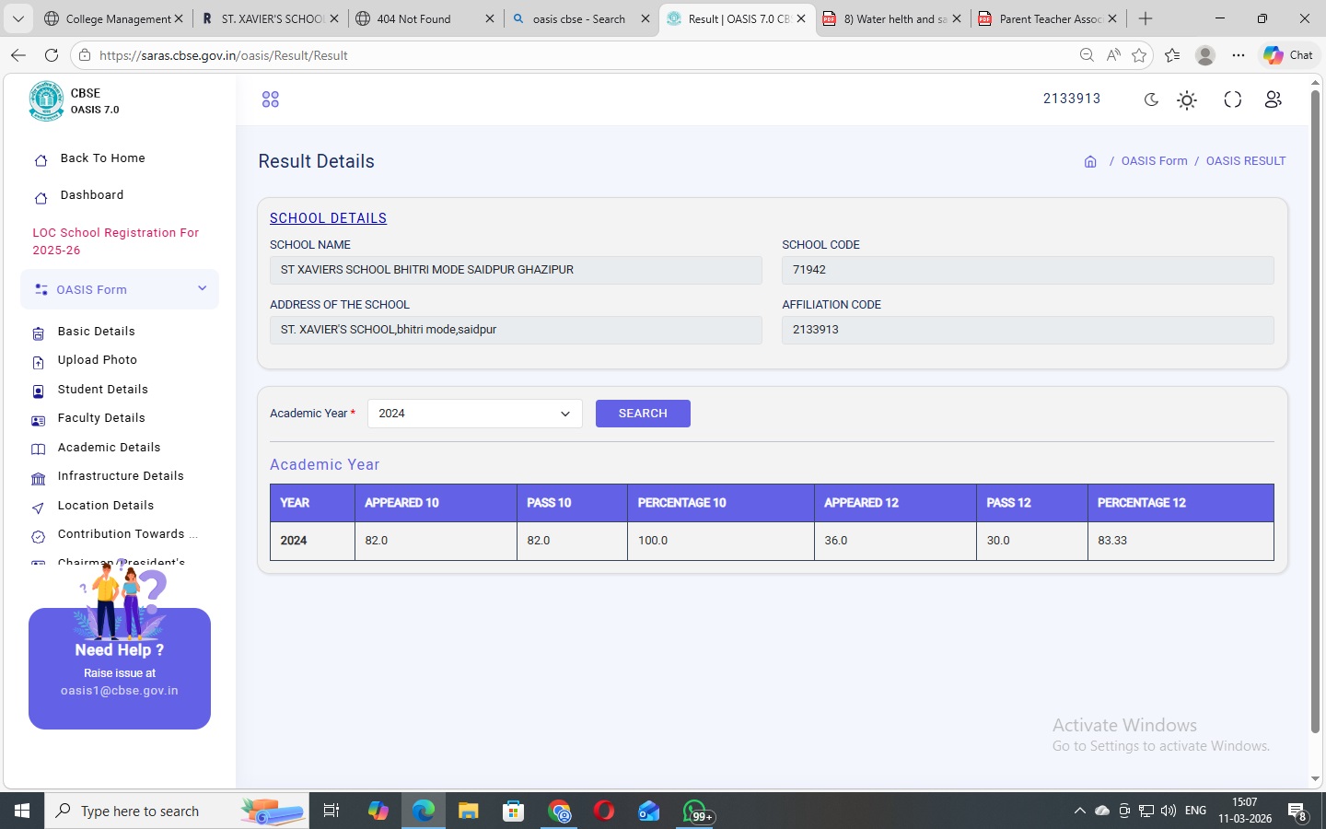Click the Infrastructure Details building icon
This screenshot has width=1326, height=829.
(x=39, y=478)
